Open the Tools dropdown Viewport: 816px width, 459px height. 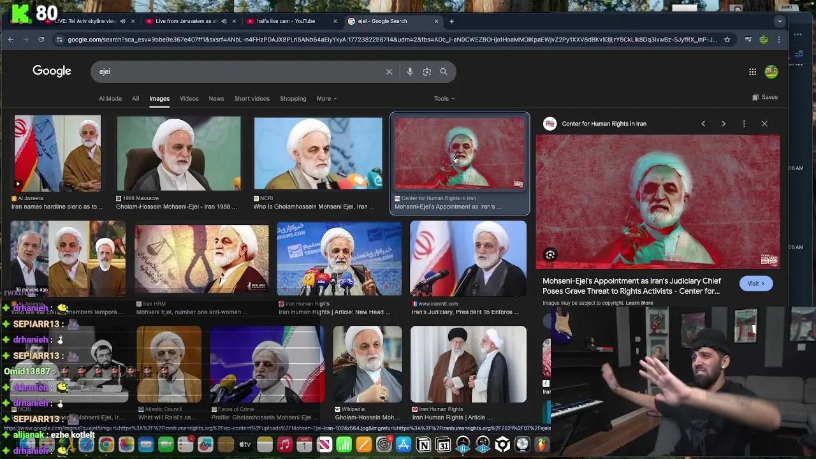tap(444, 99)
